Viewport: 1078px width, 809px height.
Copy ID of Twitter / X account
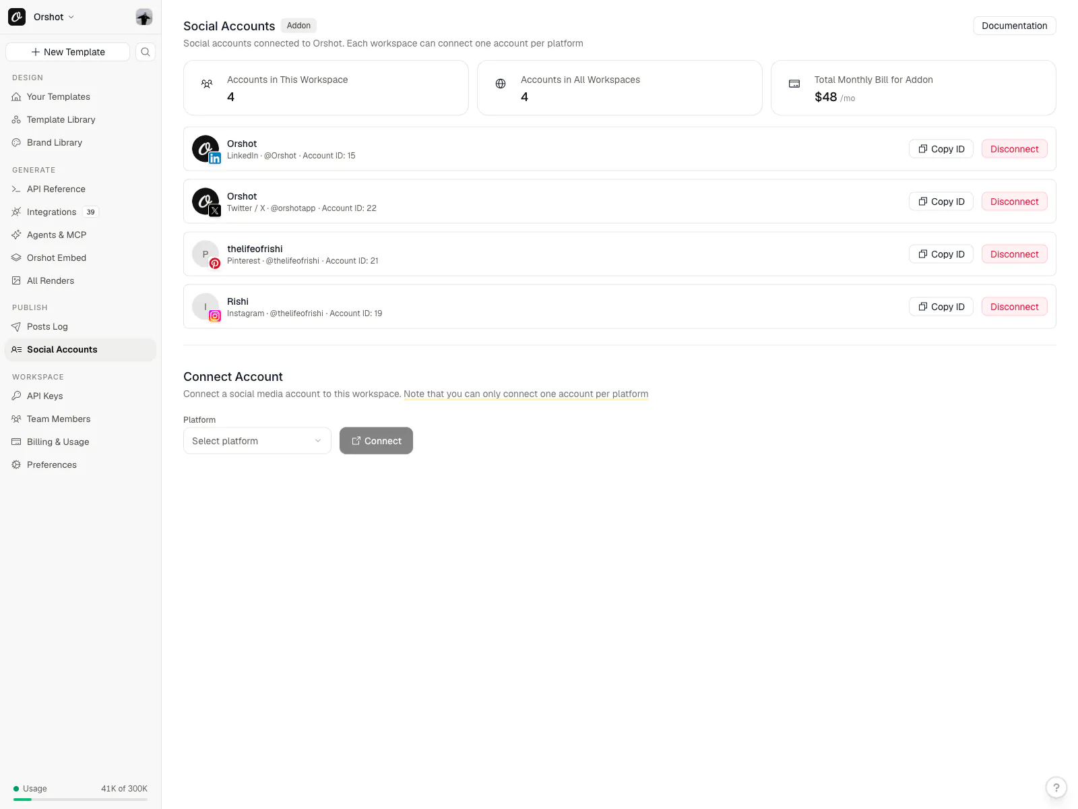point(941,202)
